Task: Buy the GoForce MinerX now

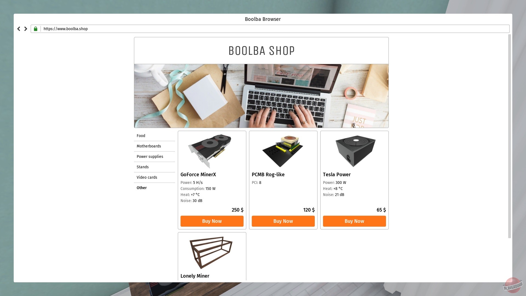Action: tap(212, 221)
